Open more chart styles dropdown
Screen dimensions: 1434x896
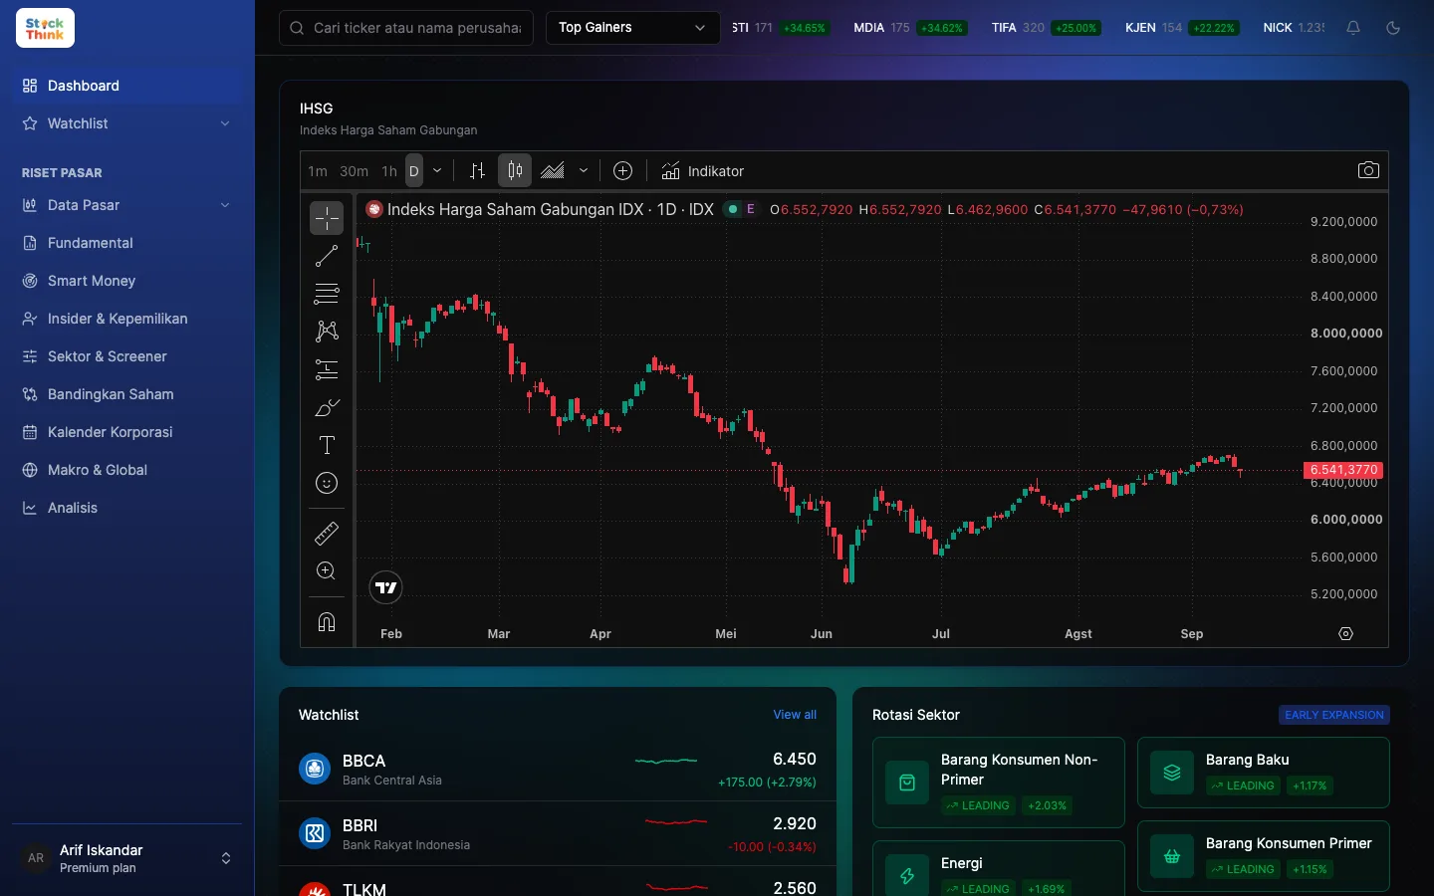tap(584, 171)
